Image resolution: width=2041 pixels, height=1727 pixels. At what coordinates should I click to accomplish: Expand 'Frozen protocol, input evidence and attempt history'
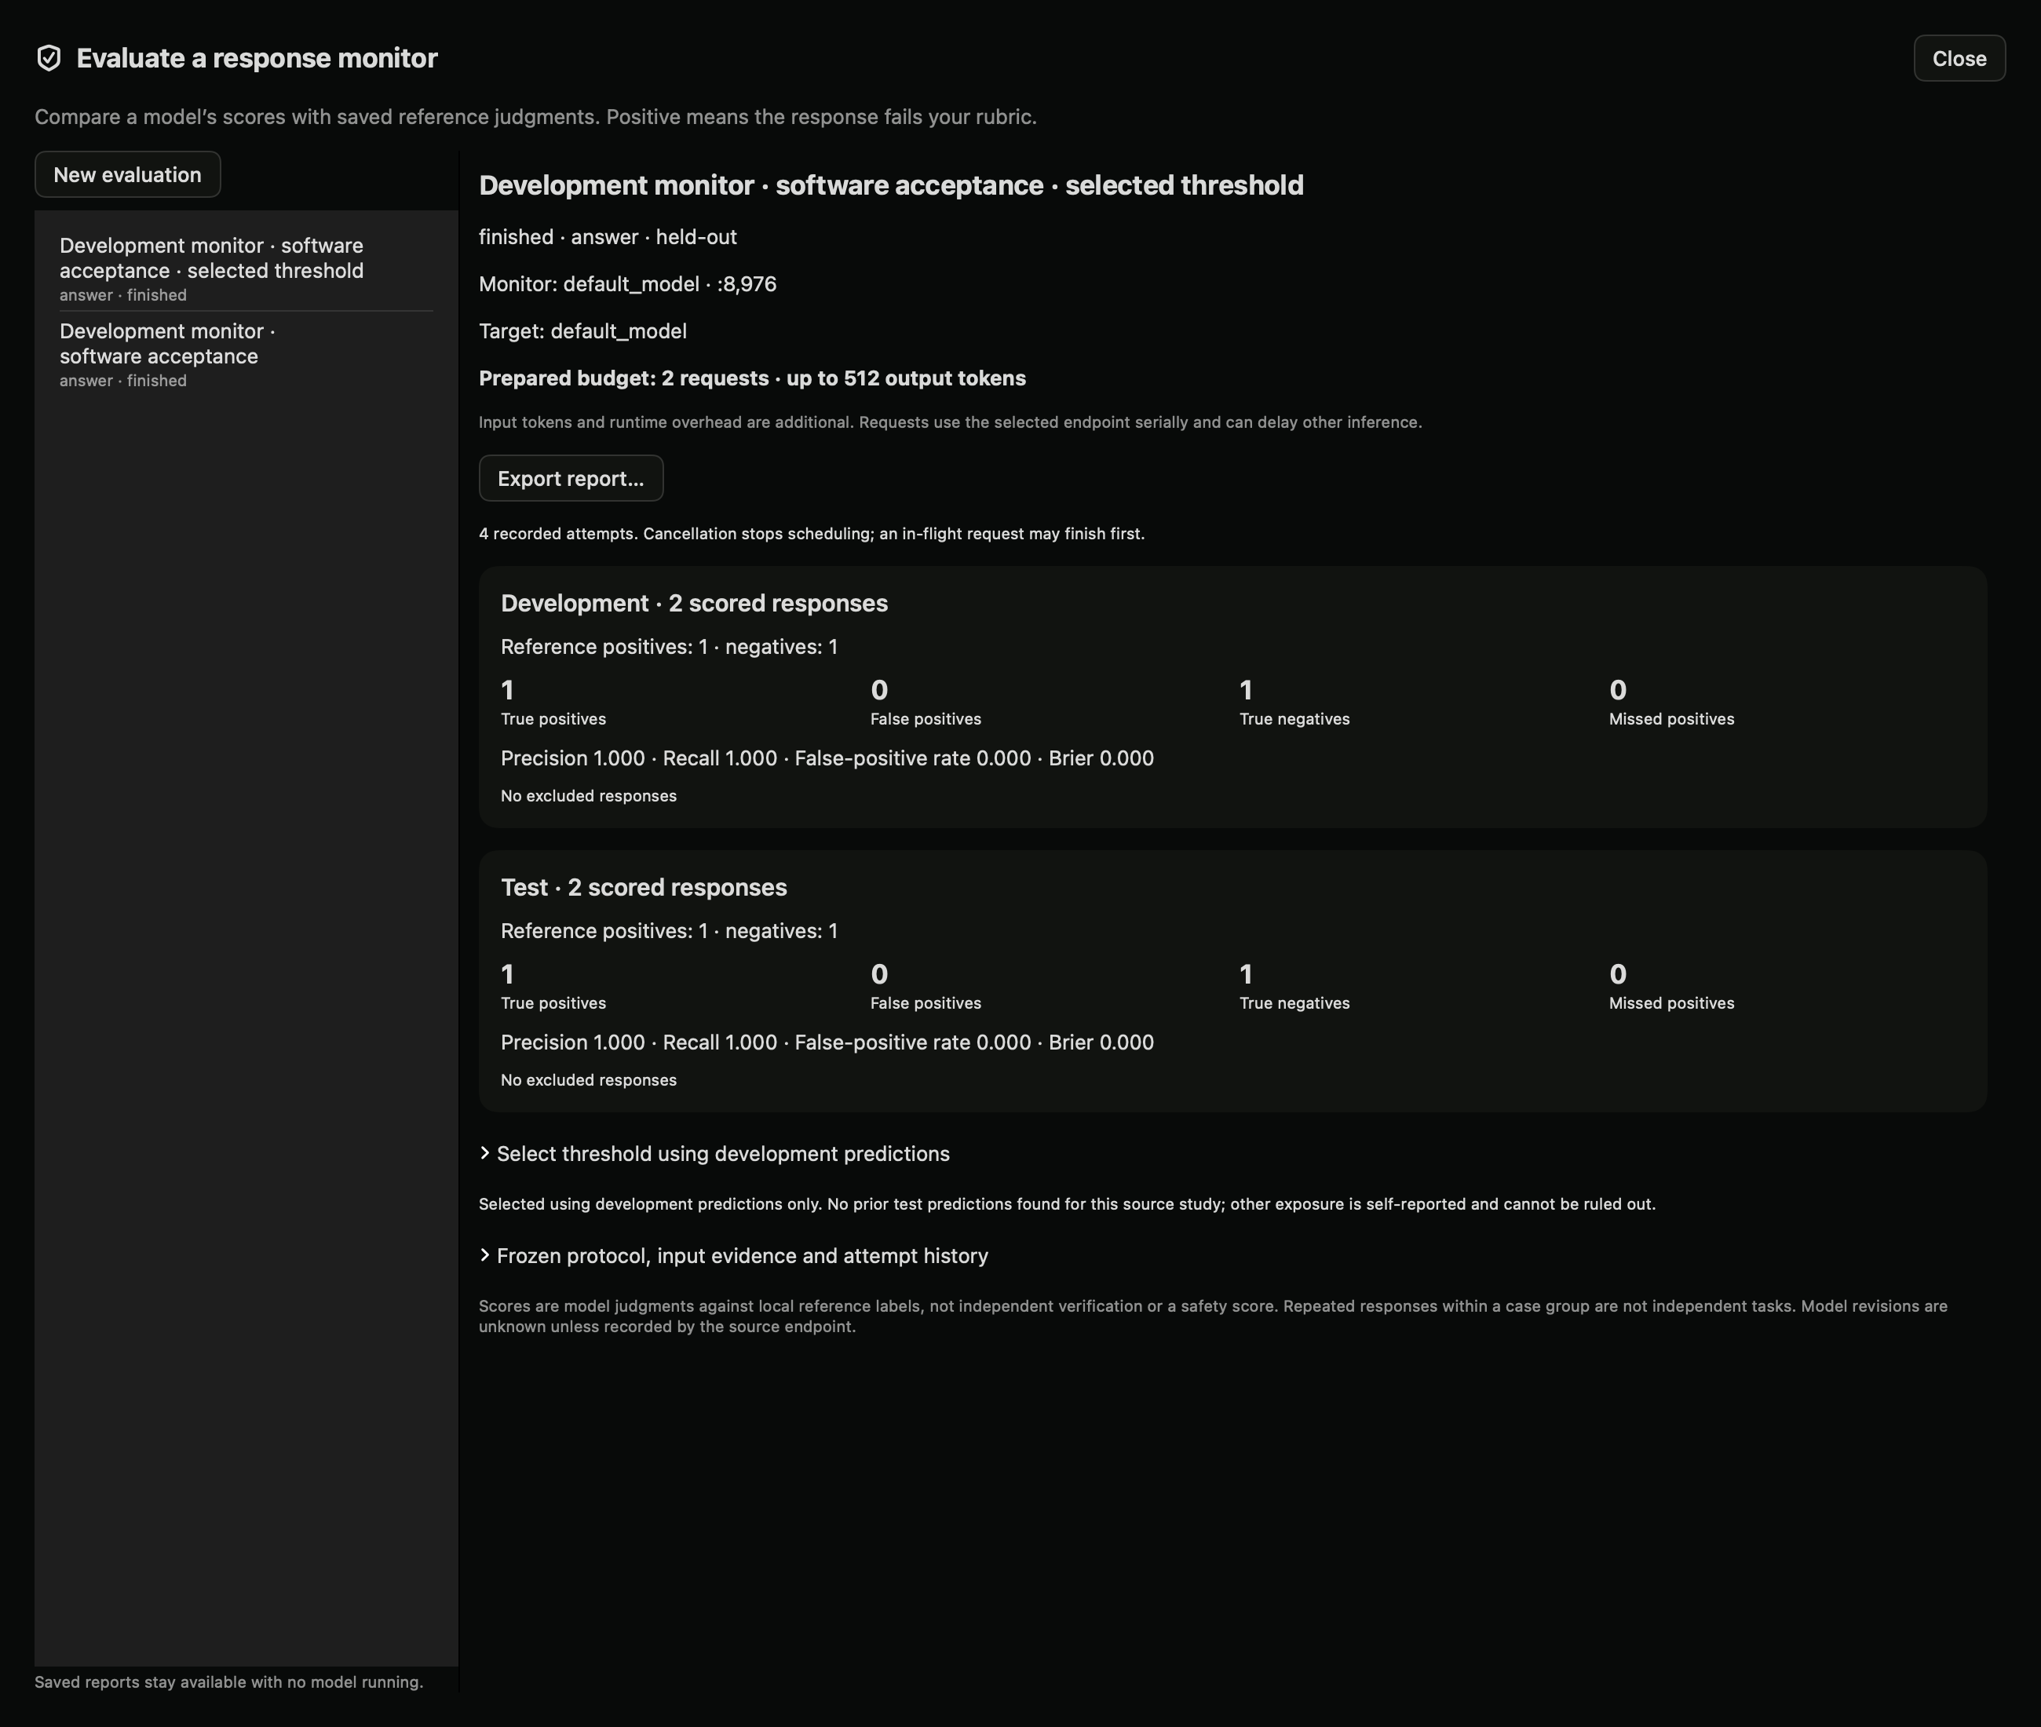[733, 1255]
